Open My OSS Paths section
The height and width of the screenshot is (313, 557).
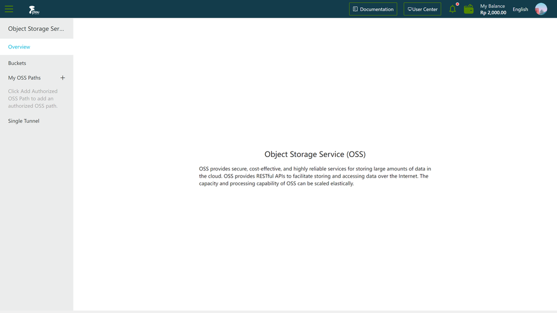click(x=25, y=78)
